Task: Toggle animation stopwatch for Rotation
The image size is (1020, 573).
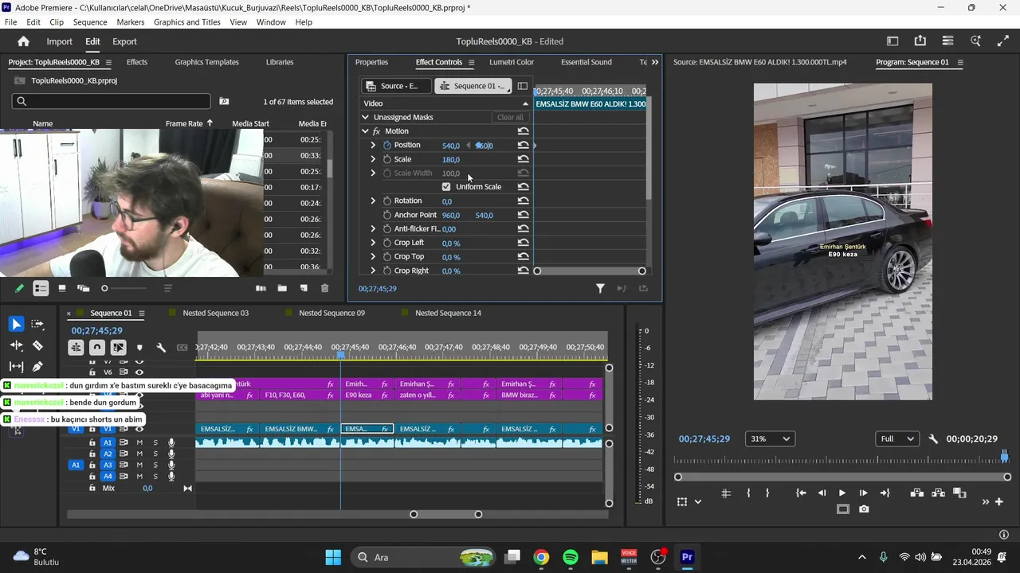Action: [387, 201]
